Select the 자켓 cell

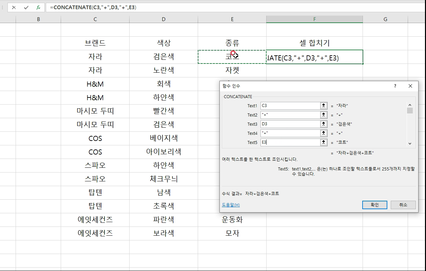pyautogui.click(x=232, y=70)
